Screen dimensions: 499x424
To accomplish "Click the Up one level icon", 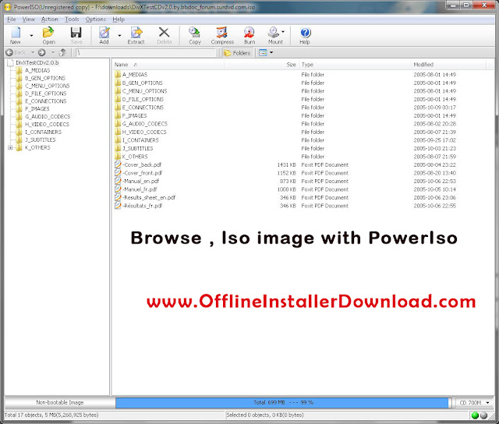I will click(x=63, y=52).
